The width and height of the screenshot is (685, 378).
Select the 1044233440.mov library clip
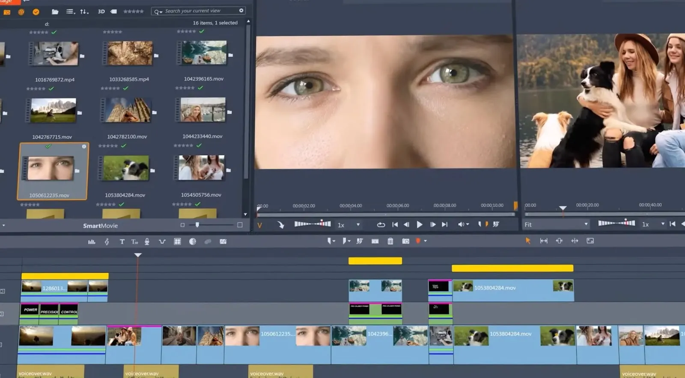203,109
